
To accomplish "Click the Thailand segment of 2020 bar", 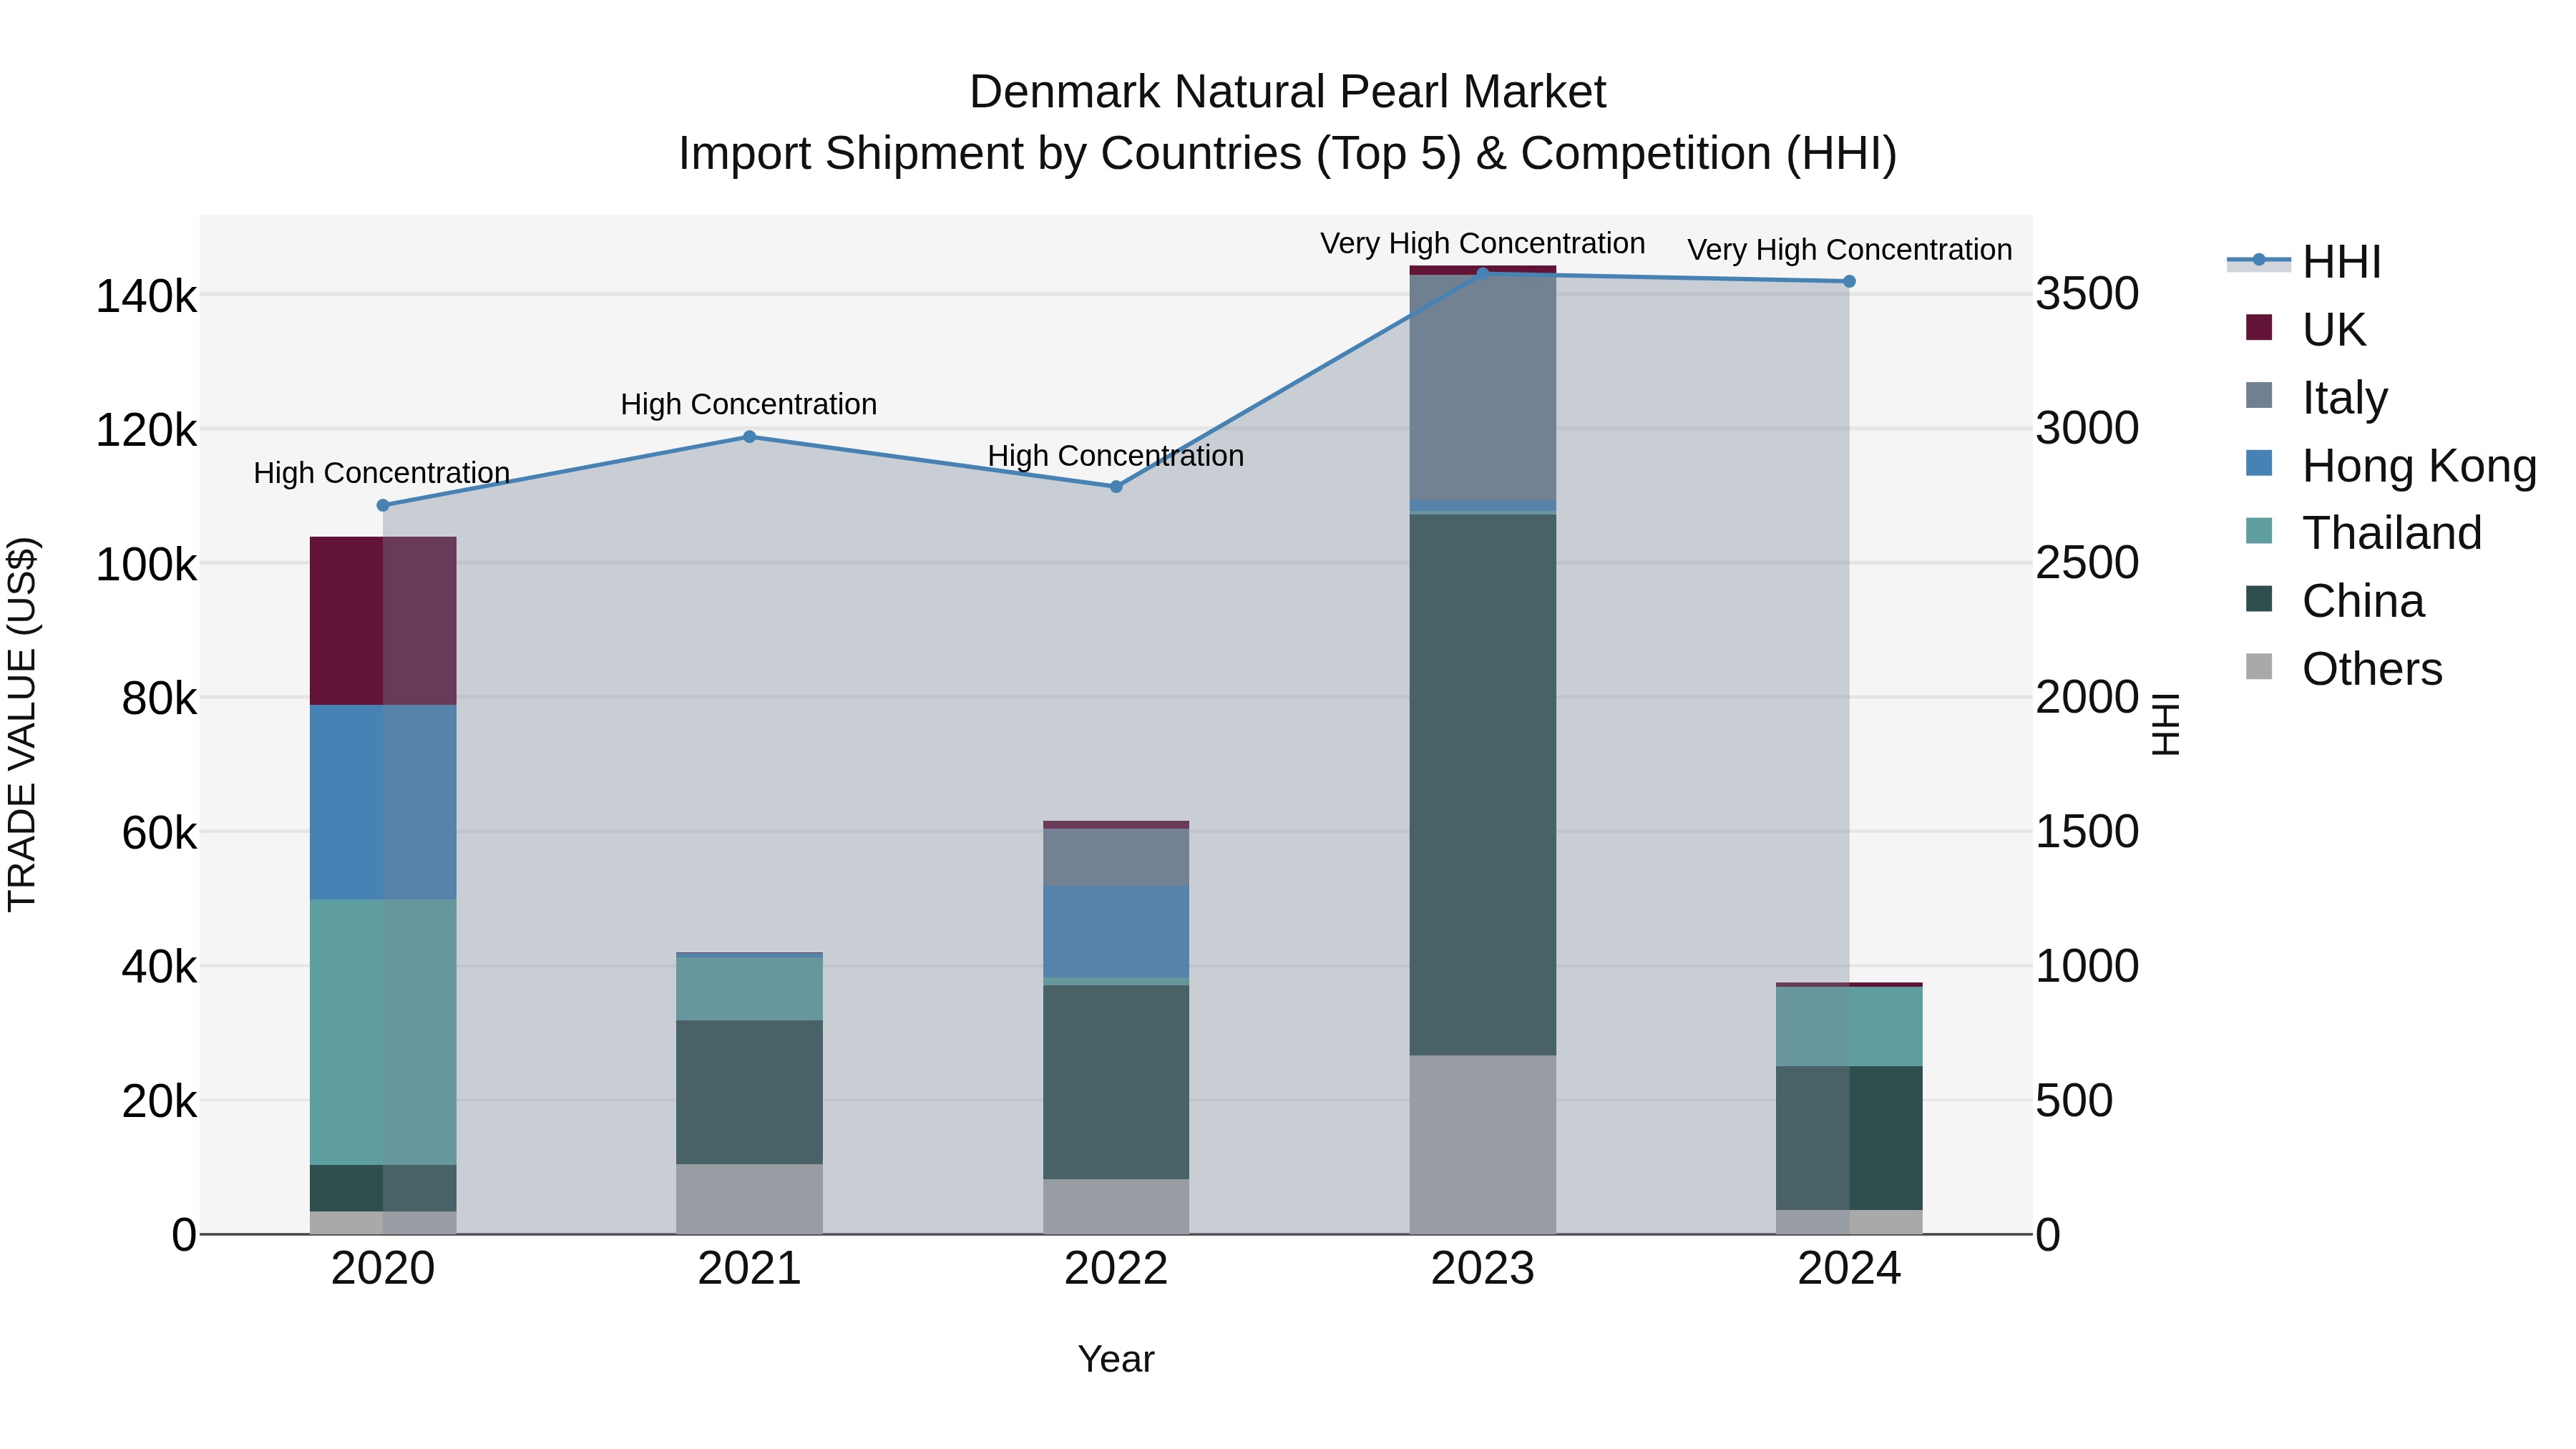I will click(x=383, y=1032).
